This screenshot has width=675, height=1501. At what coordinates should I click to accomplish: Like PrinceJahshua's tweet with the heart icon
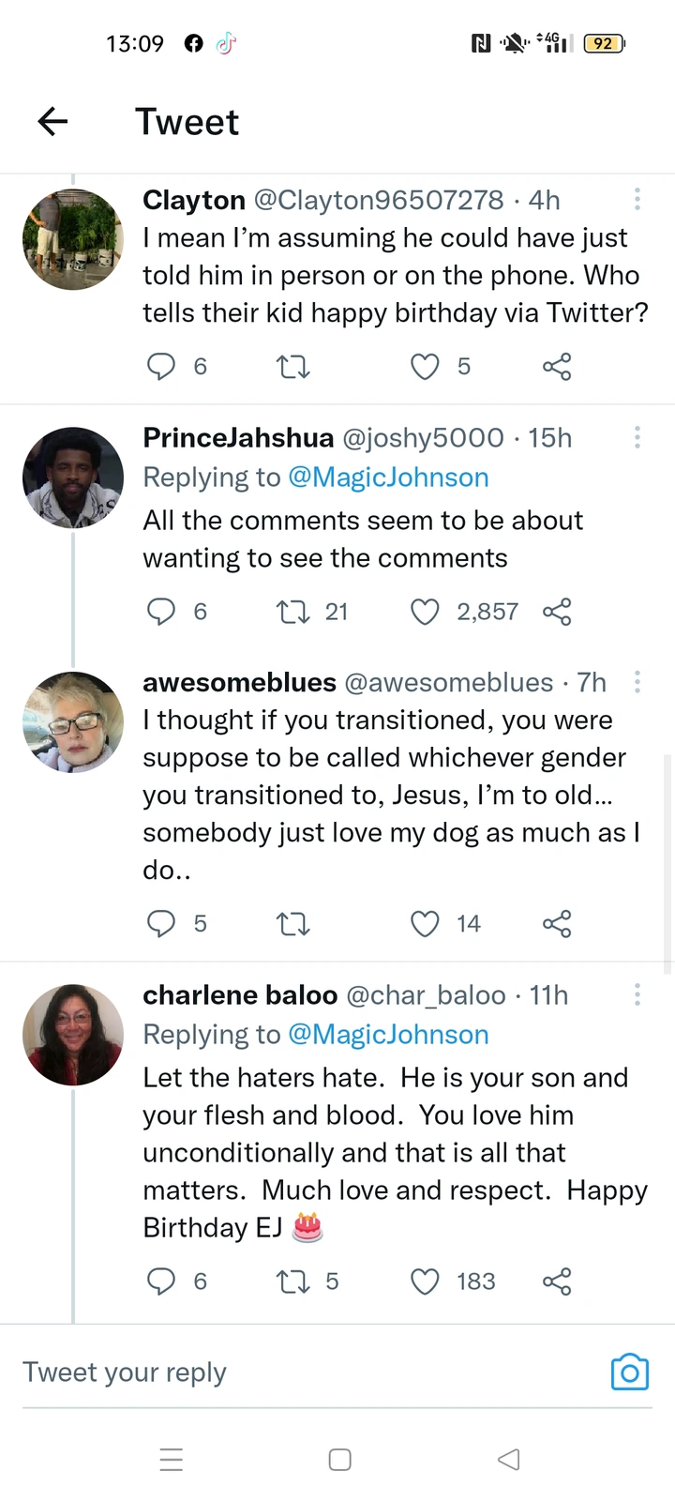tap(425, 612)
